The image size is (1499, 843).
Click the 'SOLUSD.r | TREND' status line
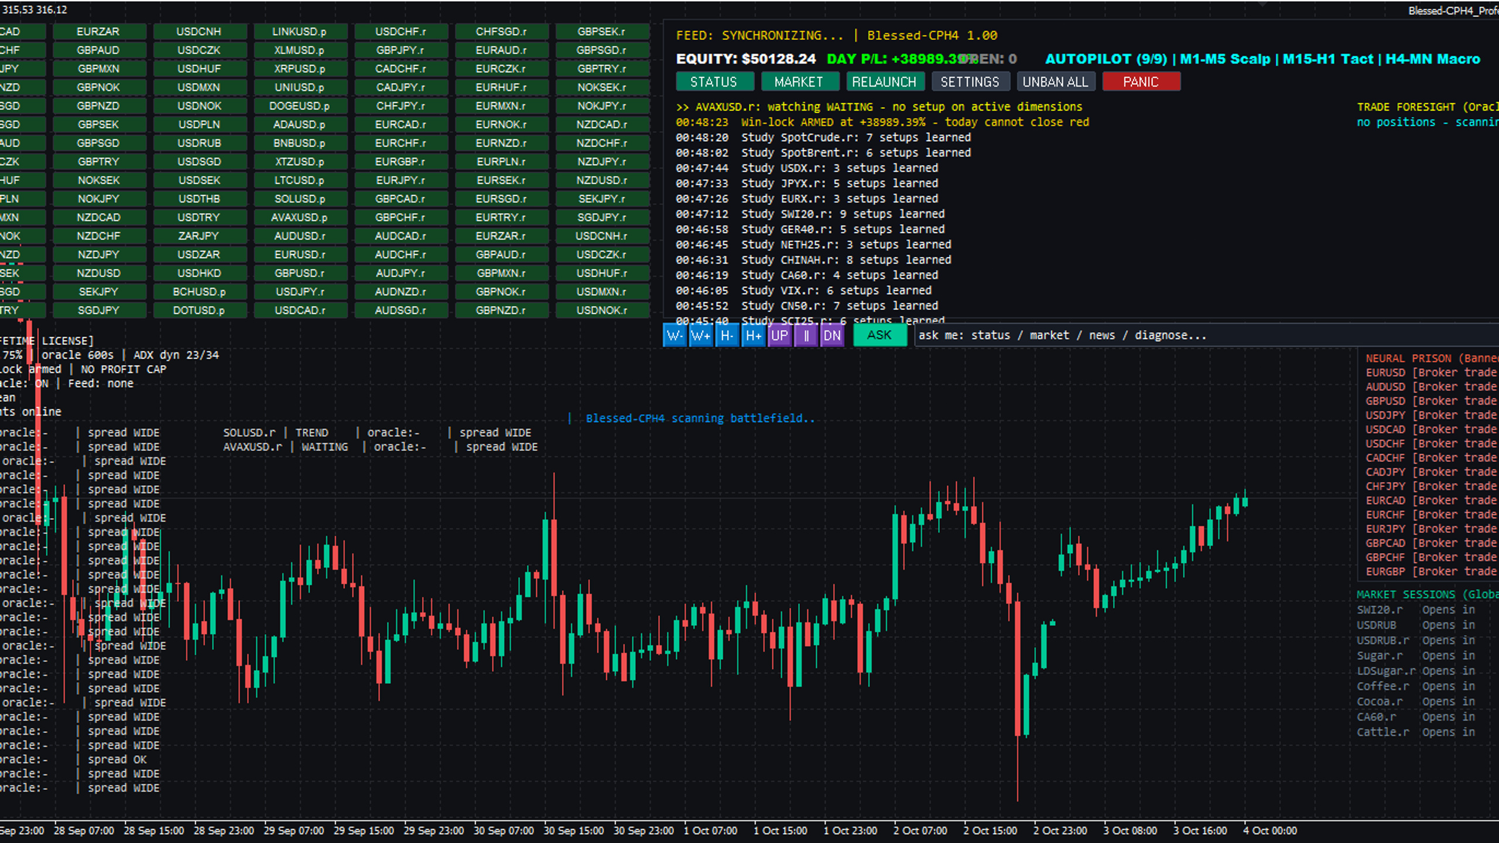point(377,433)
